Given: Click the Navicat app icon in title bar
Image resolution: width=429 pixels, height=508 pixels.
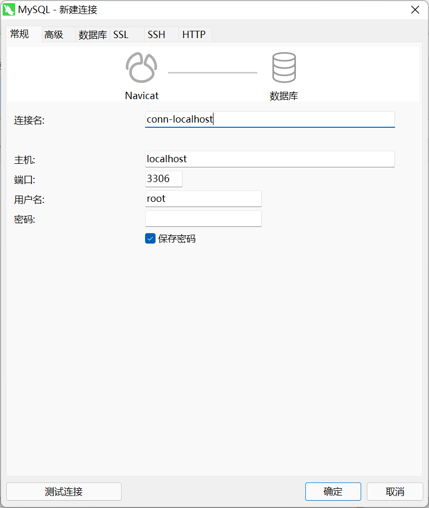Looking at the screenshot, I should click(9, 9).
